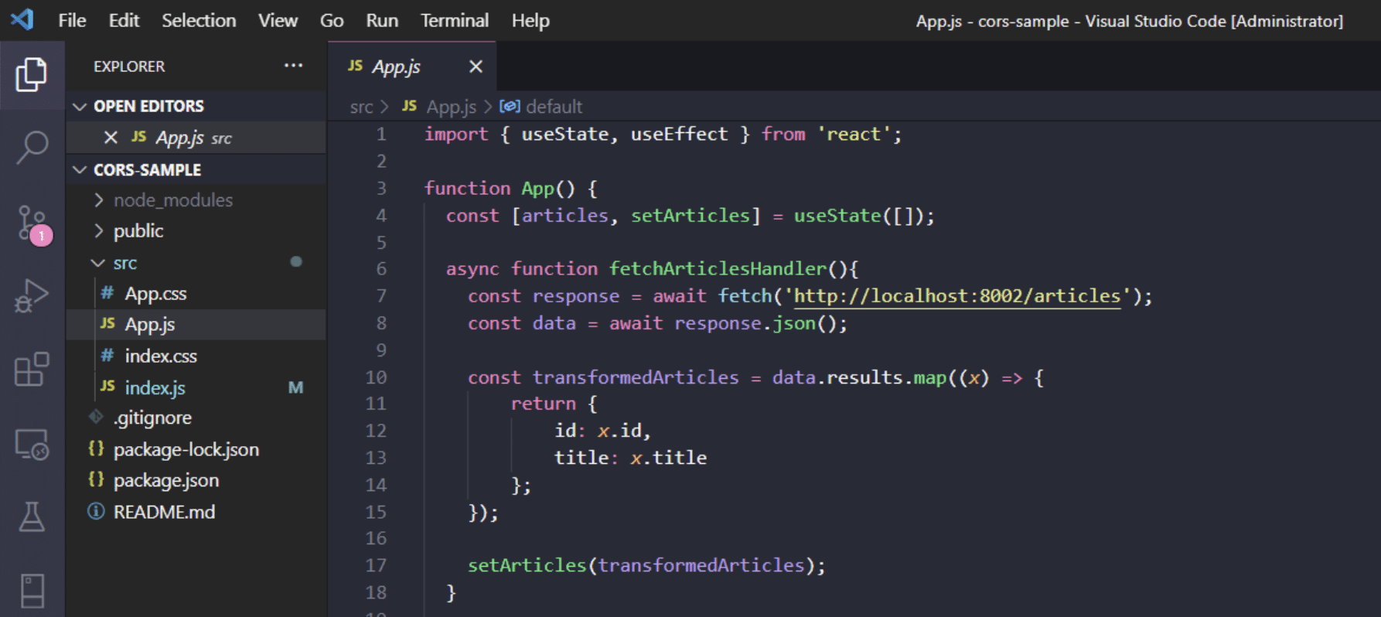Click the fetchArticlesHandler function name
Screen dimensions: 1381x617
718,268
